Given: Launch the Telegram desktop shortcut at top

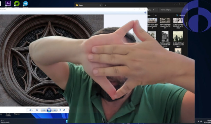Looking at the screenshot, I should (25, 4).
